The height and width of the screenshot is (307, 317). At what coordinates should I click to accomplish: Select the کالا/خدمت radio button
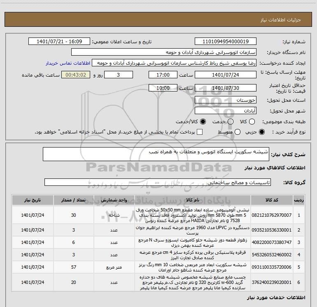click(203, 122)
